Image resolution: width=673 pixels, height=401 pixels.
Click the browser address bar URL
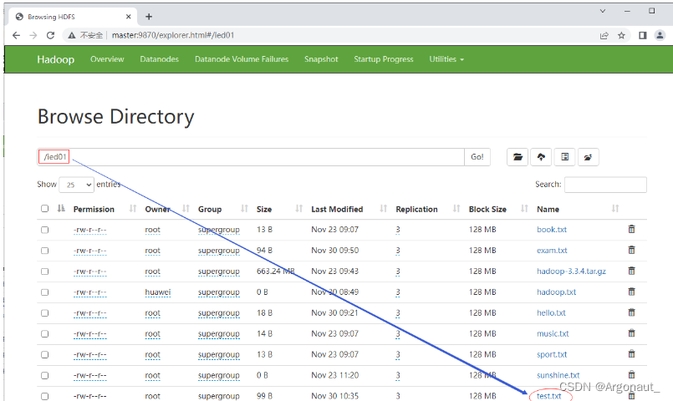click(x=173, y=35)
